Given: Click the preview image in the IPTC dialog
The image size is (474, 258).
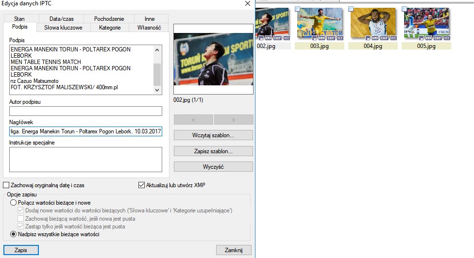Looking at the screenshot, I should pyautogui.click(x=213, y=59).
